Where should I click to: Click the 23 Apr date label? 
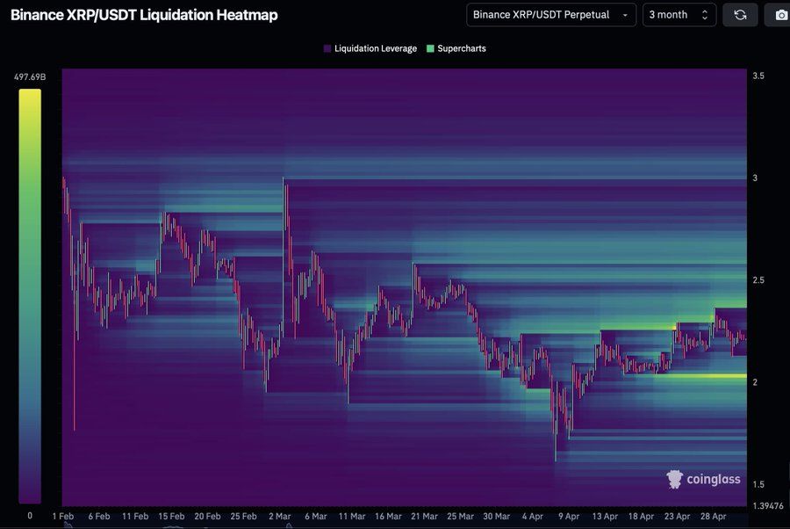point(677,517)
